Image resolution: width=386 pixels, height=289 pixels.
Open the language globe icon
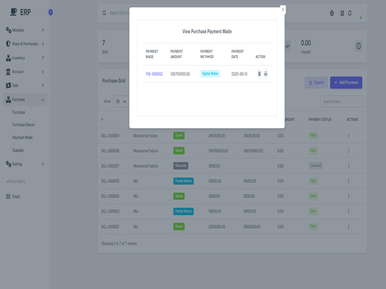click(332, 13)
